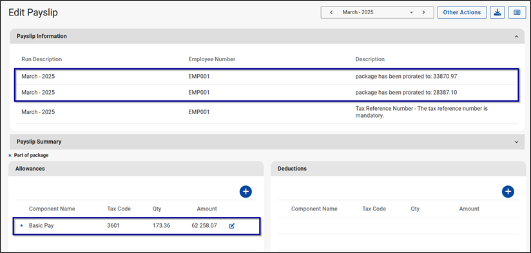Click the Payslip Information heading text

(x=42, y=36)
